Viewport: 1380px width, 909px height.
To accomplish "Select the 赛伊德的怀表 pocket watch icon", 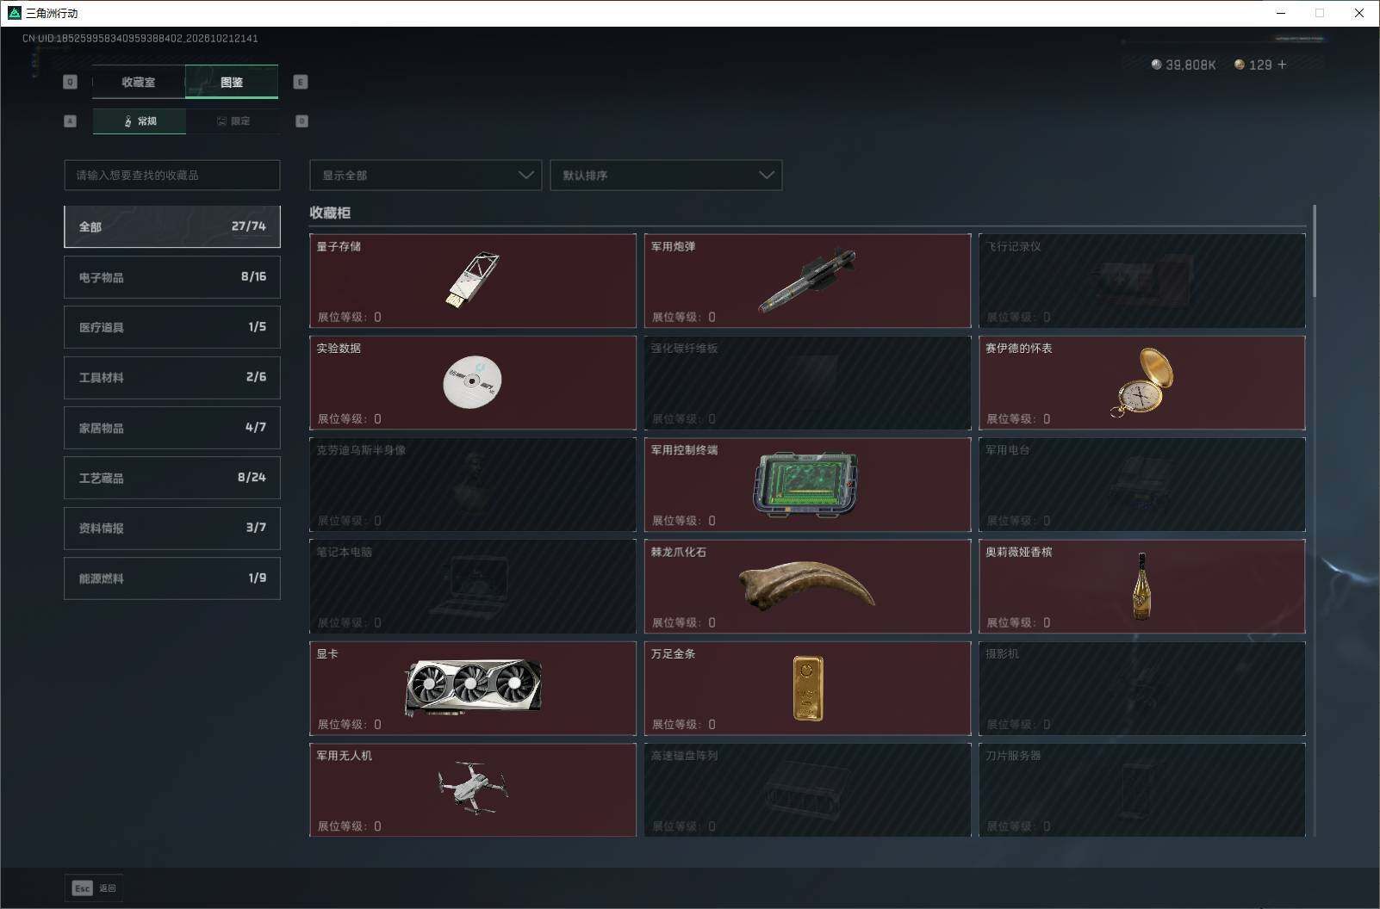I will pyautogui.click(x=1142, y=382).
